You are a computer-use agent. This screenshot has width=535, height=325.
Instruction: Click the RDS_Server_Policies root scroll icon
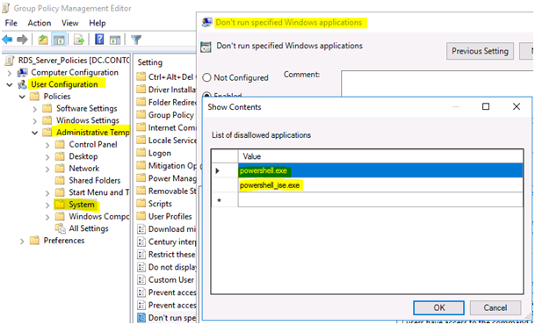10,61
